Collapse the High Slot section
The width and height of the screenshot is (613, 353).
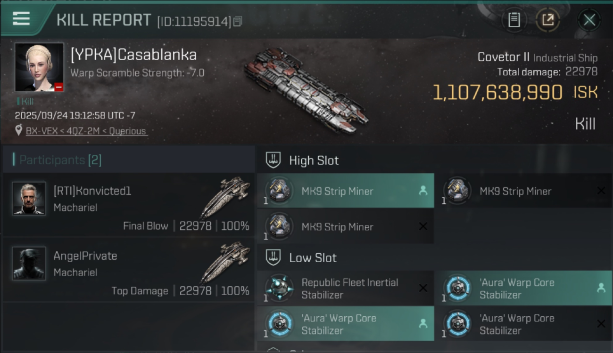coord(273,160)
